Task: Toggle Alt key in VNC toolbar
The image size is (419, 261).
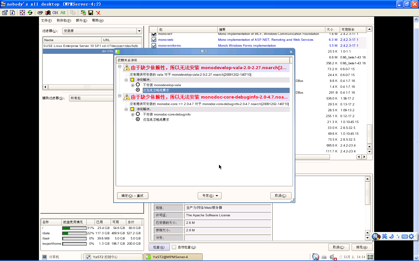Action: click(x=63, y=12)
